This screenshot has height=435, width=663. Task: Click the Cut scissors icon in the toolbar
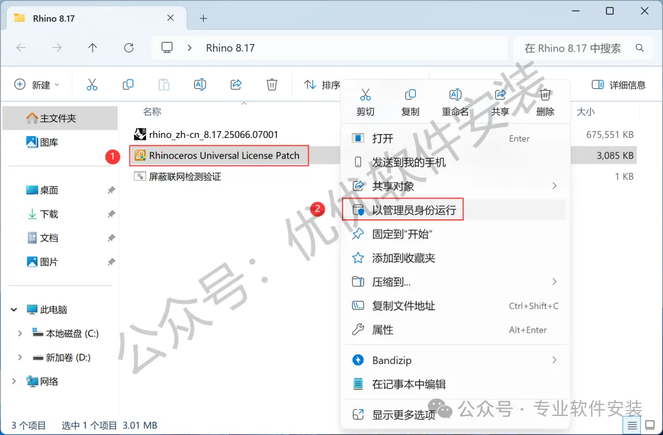(91, 85)
